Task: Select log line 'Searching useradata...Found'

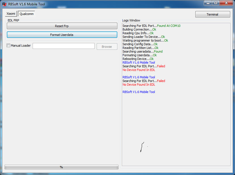Action: (142, 51)
